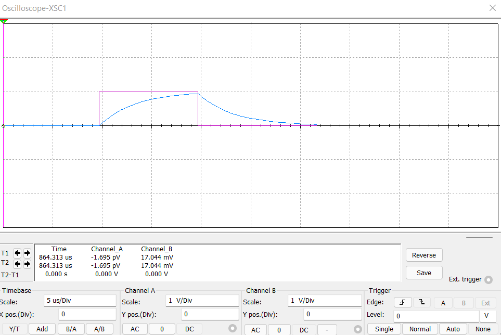Click Ext. trigger terminal circle
Image resolution: width=501 pixels, height=335 pixels.
489,280
